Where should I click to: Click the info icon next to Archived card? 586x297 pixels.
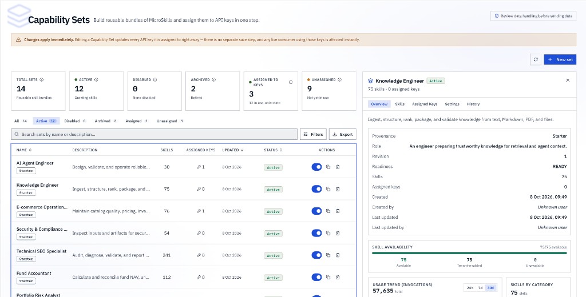tap(214, 79)
